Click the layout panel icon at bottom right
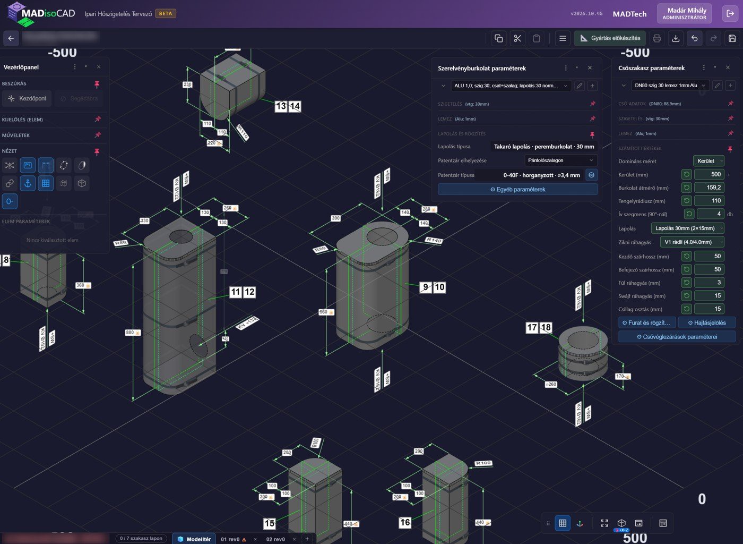Image resolution: width=743 pixels, height=544 pixels. tap(663, 523)
